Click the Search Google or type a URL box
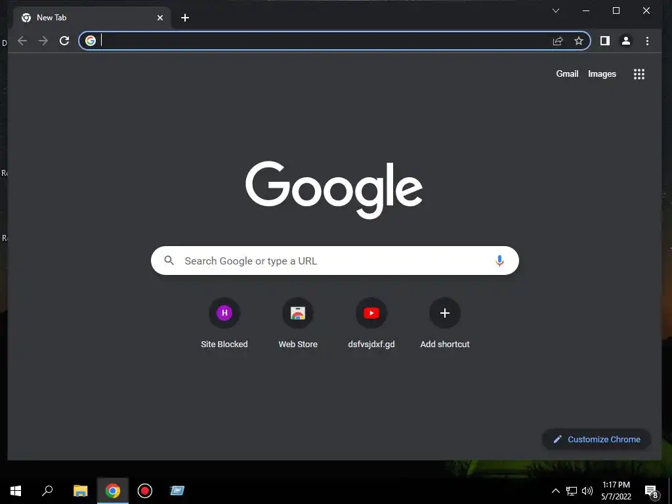The image size is (672, 504). click(335, 261)
